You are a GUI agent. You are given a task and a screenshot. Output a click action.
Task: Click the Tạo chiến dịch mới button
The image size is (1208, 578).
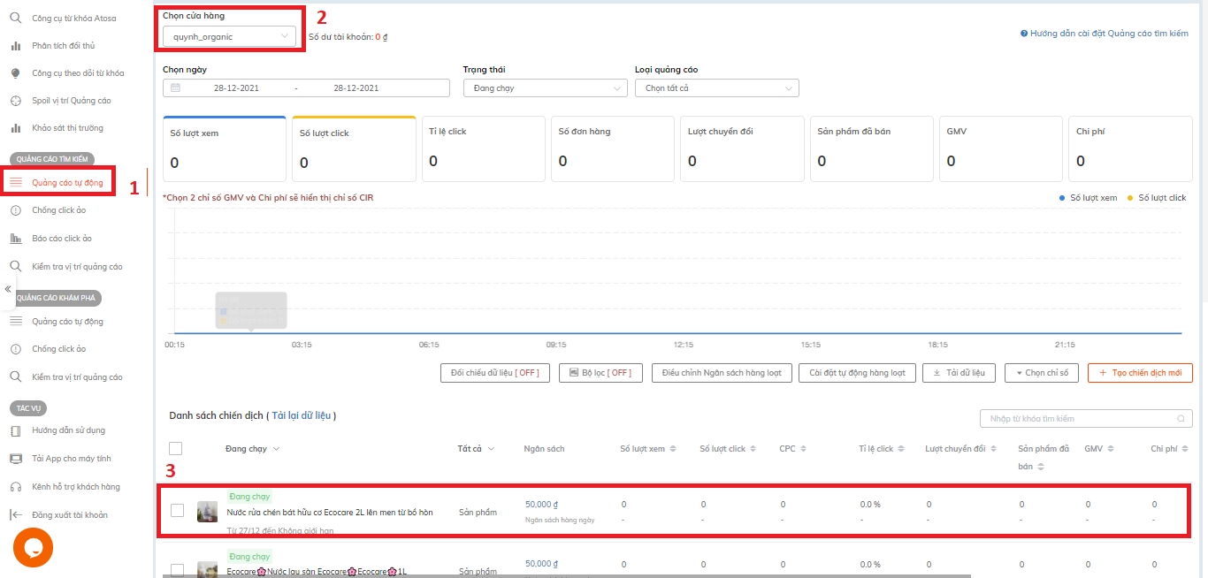pos(1140,373)
